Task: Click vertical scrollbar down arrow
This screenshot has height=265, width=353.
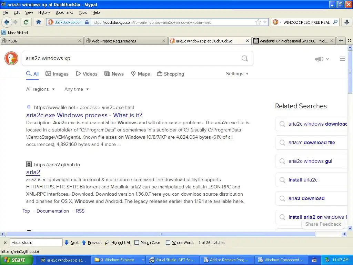Action: coord(350,228)
